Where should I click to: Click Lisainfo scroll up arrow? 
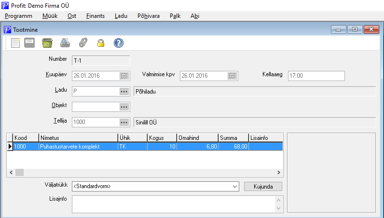279,200
